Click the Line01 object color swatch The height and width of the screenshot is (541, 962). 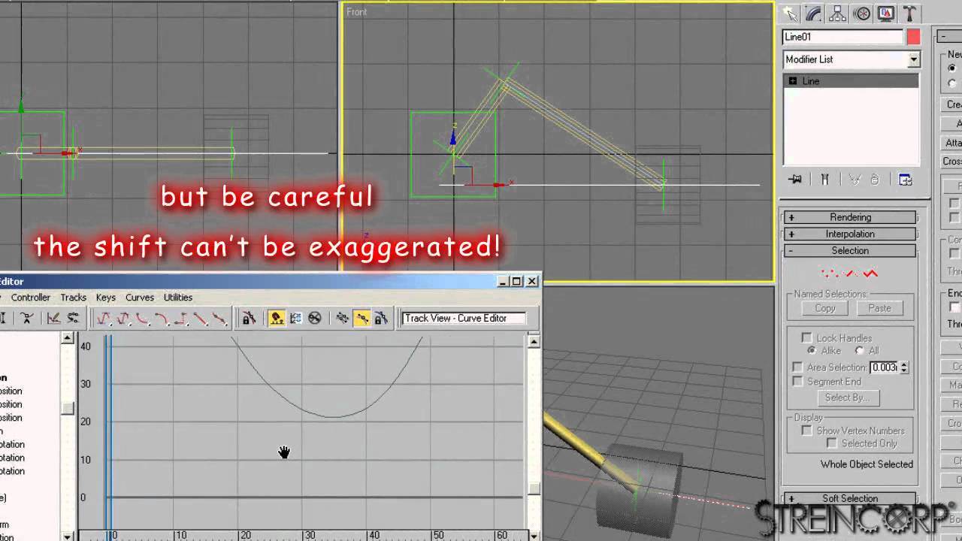click(913, 37)
